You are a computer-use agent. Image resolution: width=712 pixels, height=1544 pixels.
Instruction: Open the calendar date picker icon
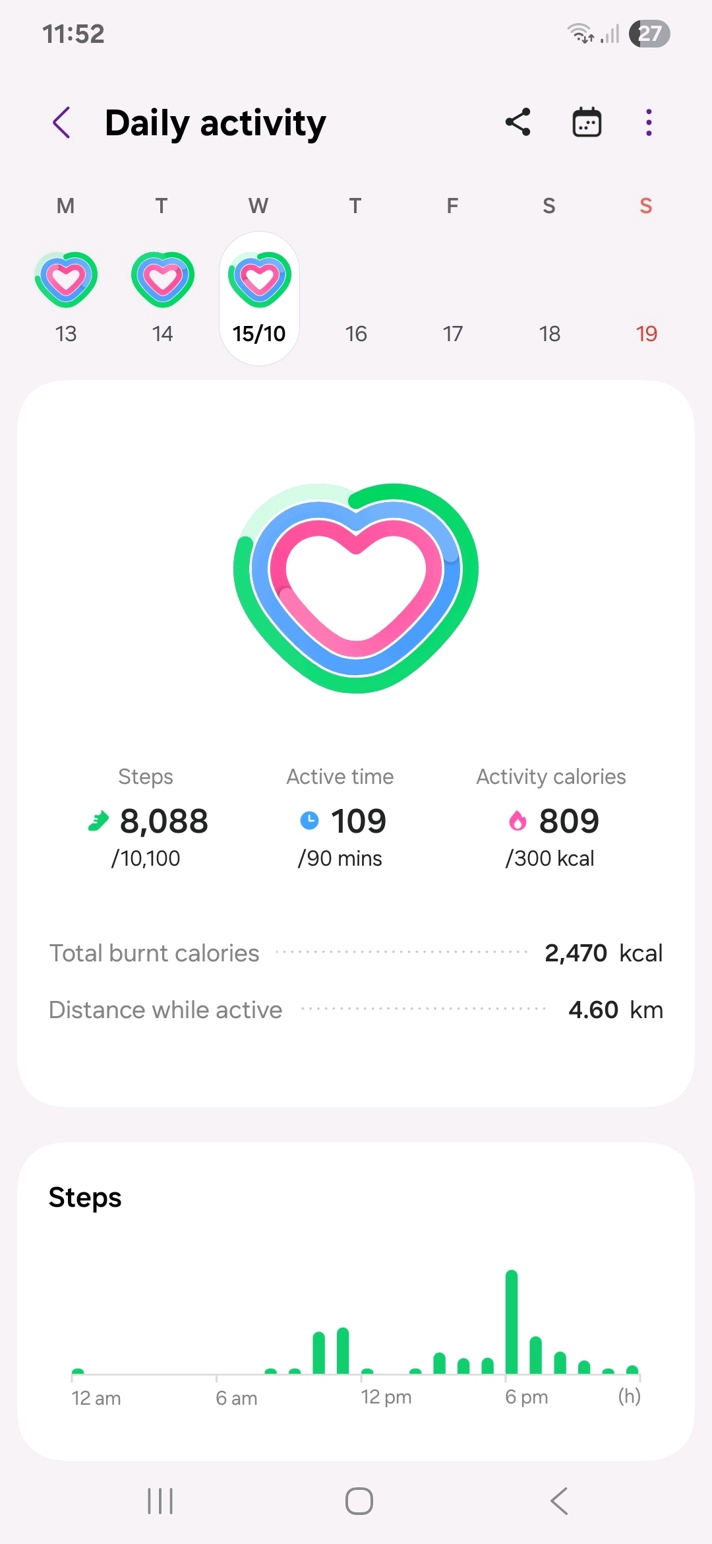(x=586, y=122)
